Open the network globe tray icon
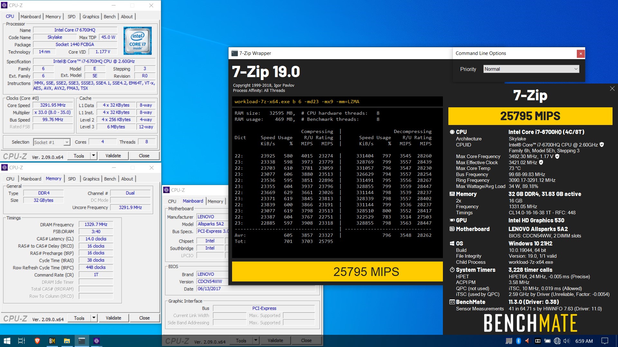The width and height of the screenshot is (618, 347). click(x=557, y=341)
